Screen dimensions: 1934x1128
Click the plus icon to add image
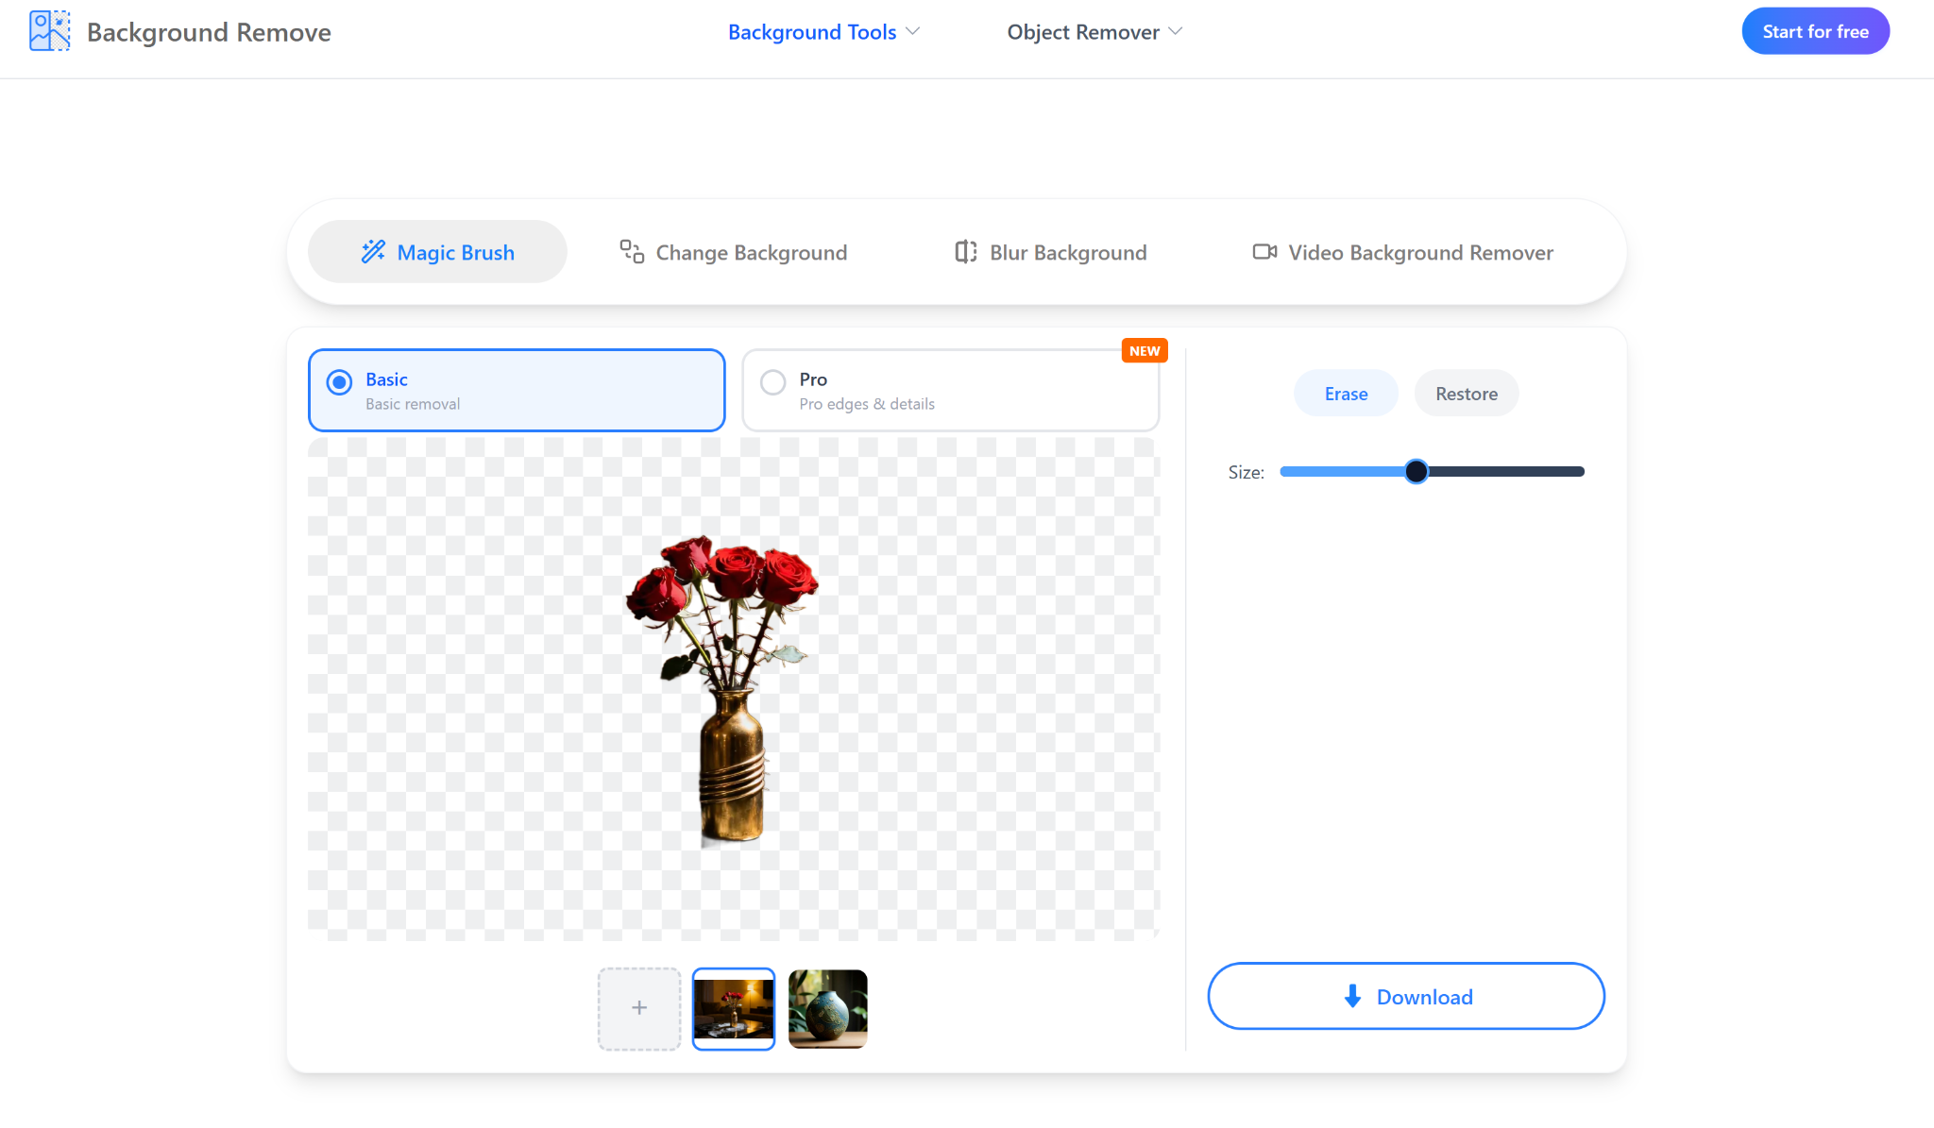click(639, 1008)
